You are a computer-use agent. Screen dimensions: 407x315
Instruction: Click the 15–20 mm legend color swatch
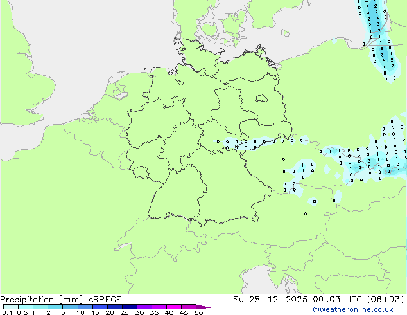[100, 307]
